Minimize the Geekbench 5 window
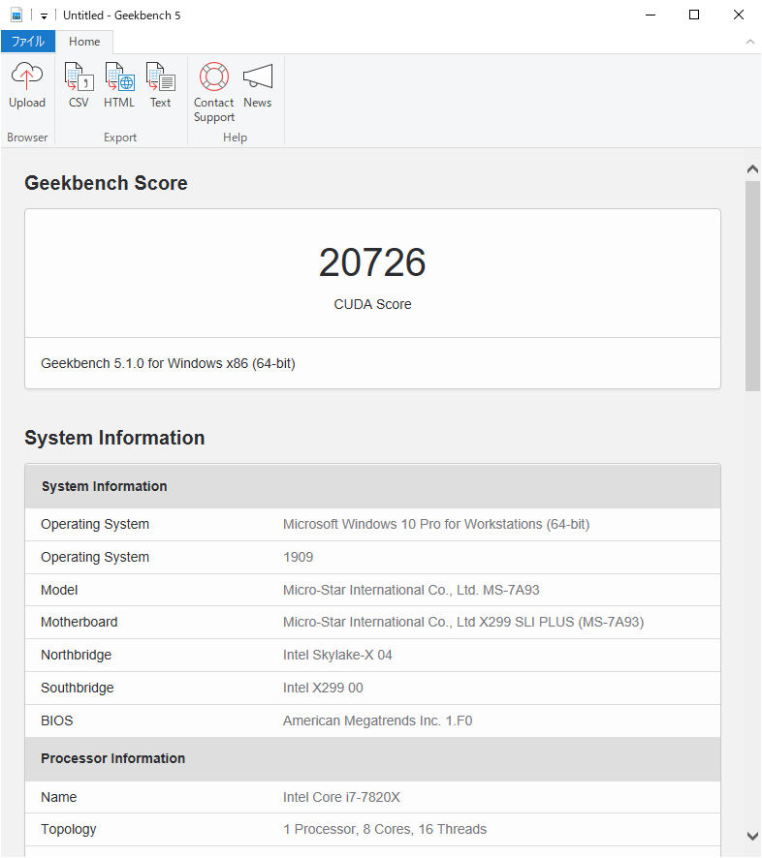This screenshot has width=762, height=858. [x=651, y=15]
